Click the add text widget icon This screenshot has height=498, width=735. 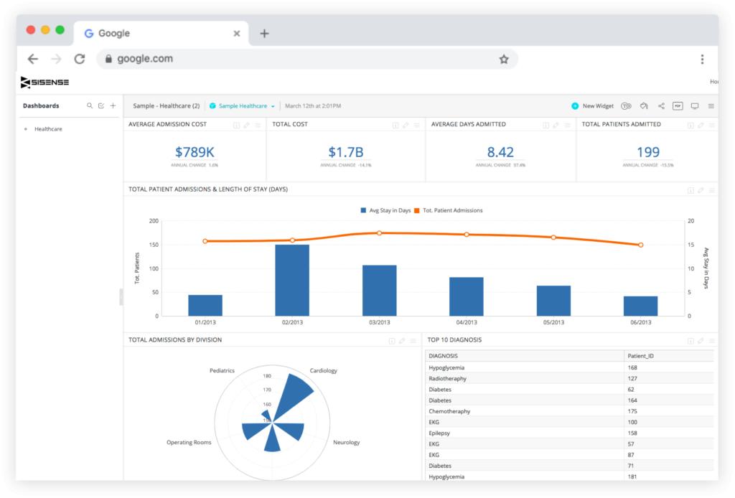[x=626, y=106]
